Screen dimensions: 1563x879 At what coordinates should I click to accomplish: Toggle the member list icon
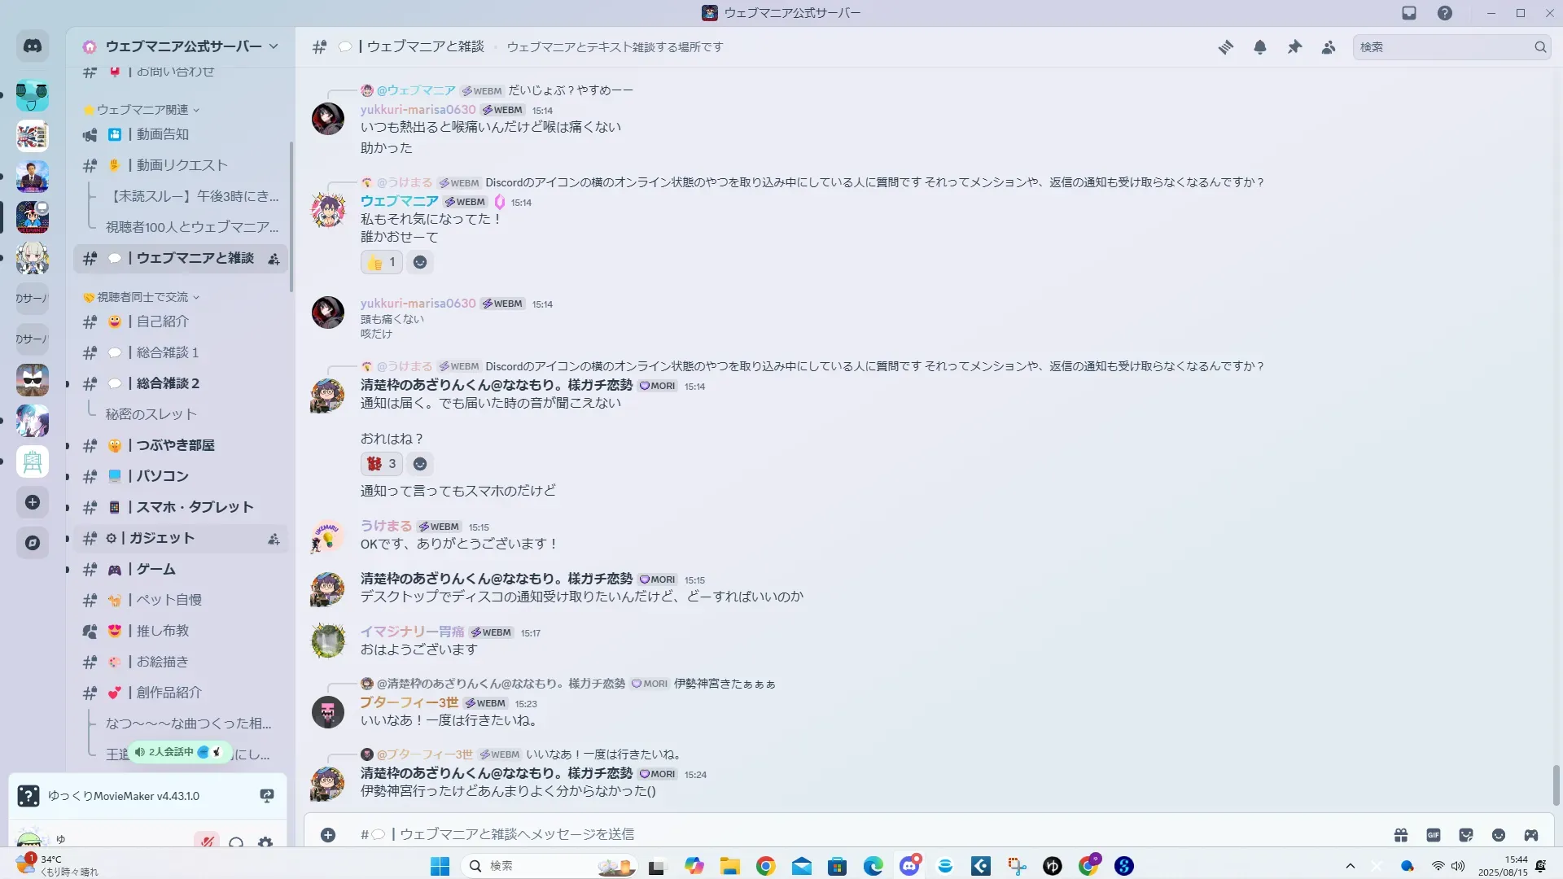click(1329, 47)
